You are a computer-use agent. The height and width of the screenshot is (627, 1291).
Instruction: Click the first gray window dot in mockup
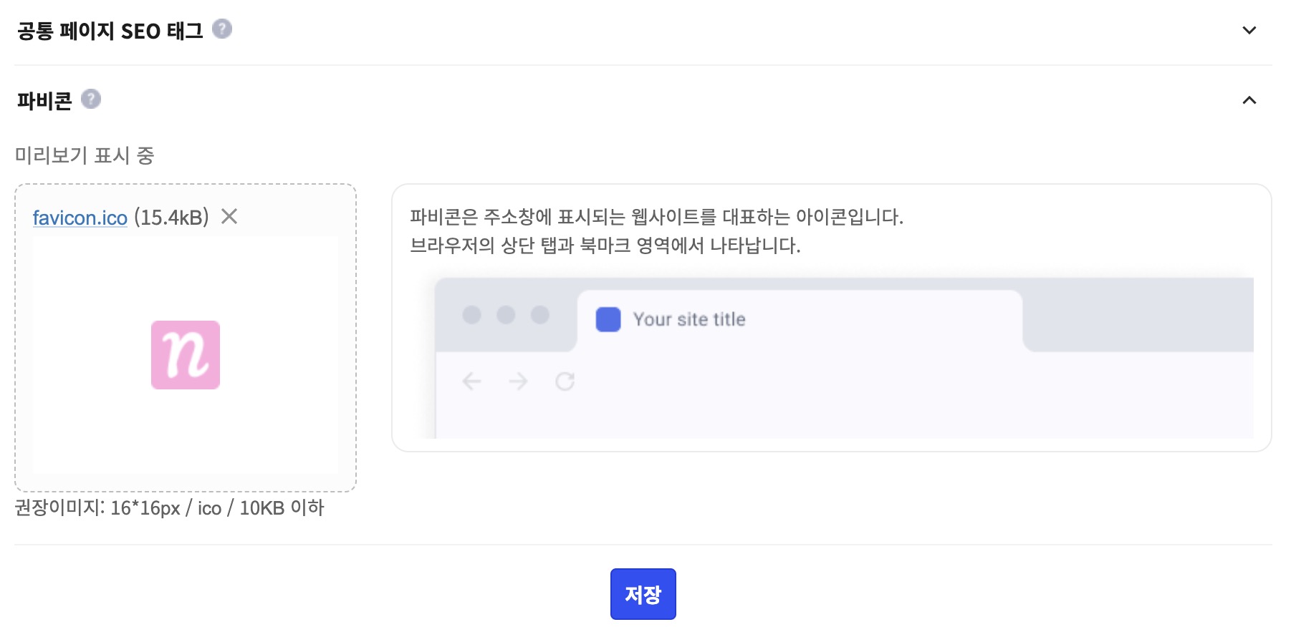[471, 315]
